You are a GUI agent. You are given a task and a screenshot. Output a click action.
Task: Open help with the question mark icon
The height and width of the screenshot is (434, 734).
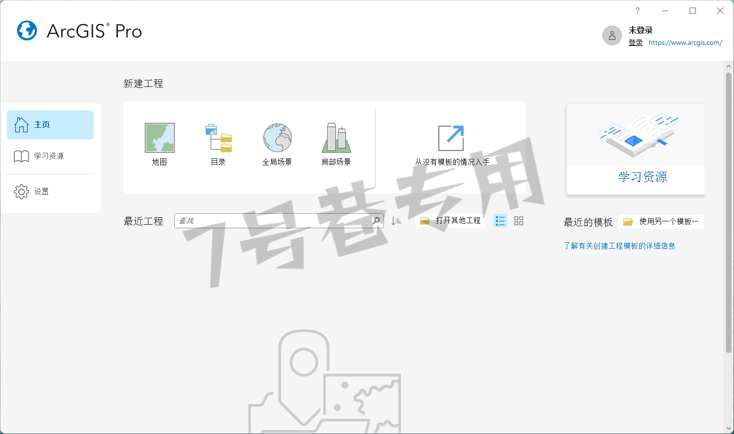click(x=638, y=11)
